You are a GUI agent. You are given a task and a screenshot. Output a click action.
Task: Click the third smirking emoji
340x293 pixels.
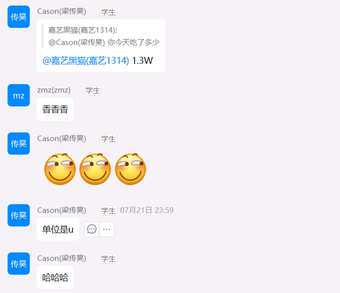[x=130, y=169]
